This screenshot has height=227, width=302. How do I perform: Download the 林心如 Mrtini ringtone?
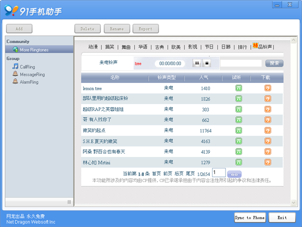pyautogui.click(x=268, y=162)
